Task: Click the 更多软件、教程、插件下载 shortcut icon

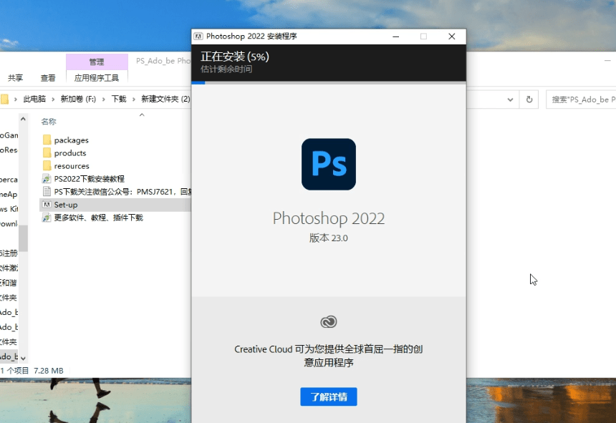Action: click(x=46, y=216)
